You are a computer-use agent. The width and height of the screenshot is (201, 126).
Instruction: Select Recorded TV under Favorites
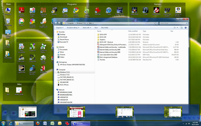[64, 42]
